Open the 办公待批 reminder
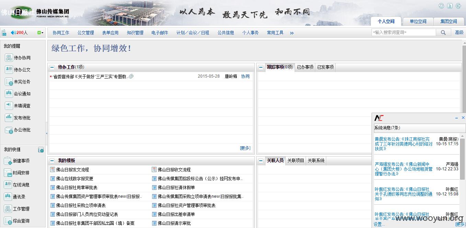The image size is (466, 228). (x=18, y=130)
